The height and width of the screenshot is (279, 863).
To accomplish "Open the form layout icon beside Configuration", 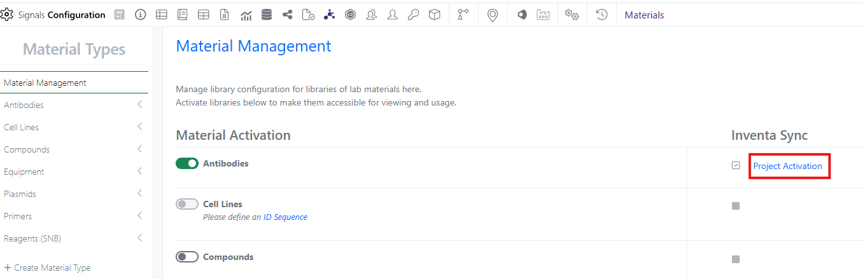I will coord(120,15).
